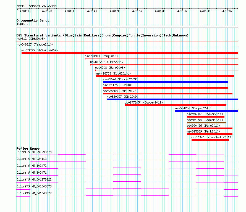246x212 pixels.
Task: Open variant nsv498753 (Kidd2010b) label
Action: point(113,73)
